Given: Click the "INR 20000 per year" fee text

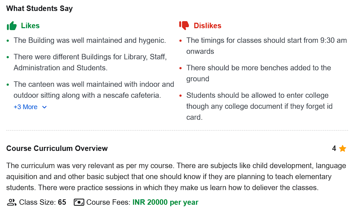Looking at the screenshot, I should 165,202.
